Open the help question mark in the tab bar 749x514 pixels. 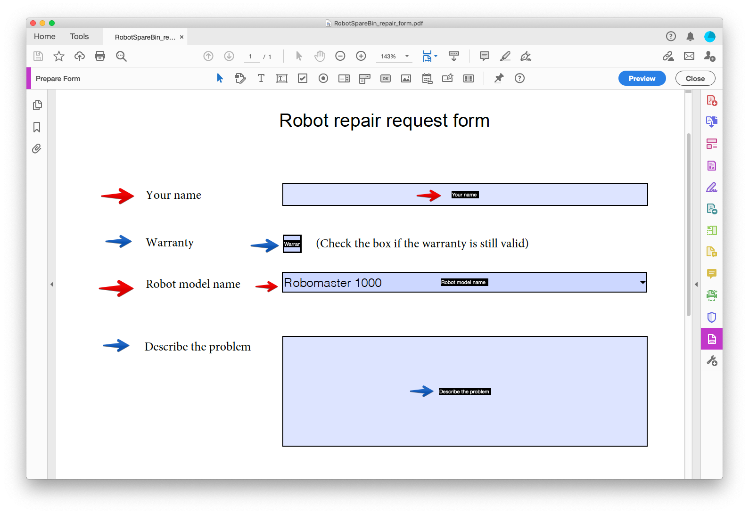(x=671, y=36)
